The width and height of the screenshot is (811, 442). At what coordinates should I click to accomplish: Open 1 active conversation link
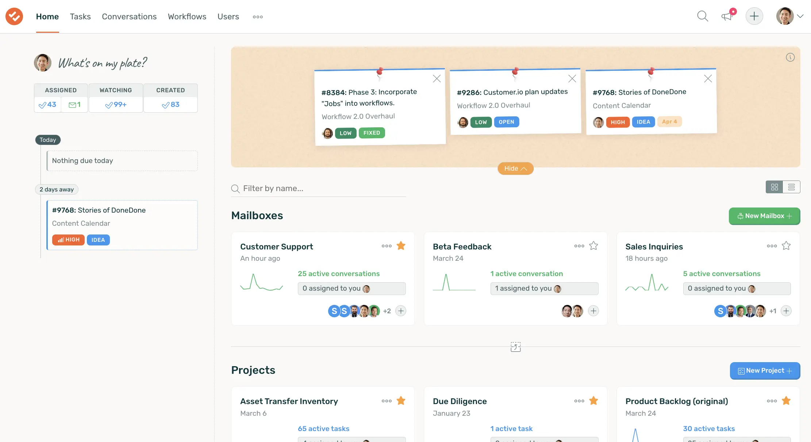pos(527,274)
